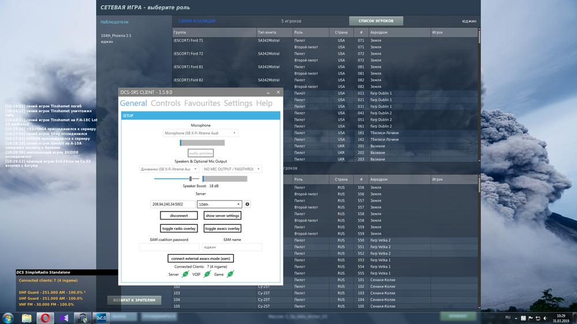The height and width of the screenshot is (324, 577).
Task: Click the disconnect button
Action: point(179,216)
